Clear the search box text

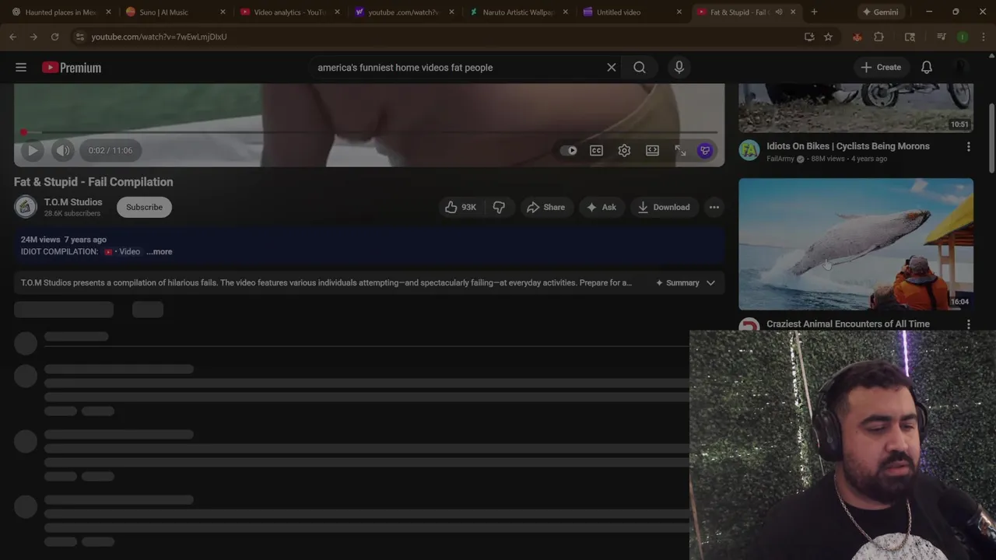pyautogui.click(x=612, y=68)
